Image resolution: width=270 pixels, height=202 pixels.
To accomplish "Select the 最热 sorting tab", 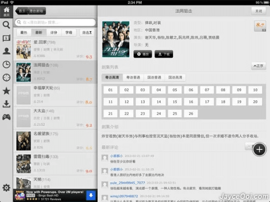I will [x=24, y=32].
